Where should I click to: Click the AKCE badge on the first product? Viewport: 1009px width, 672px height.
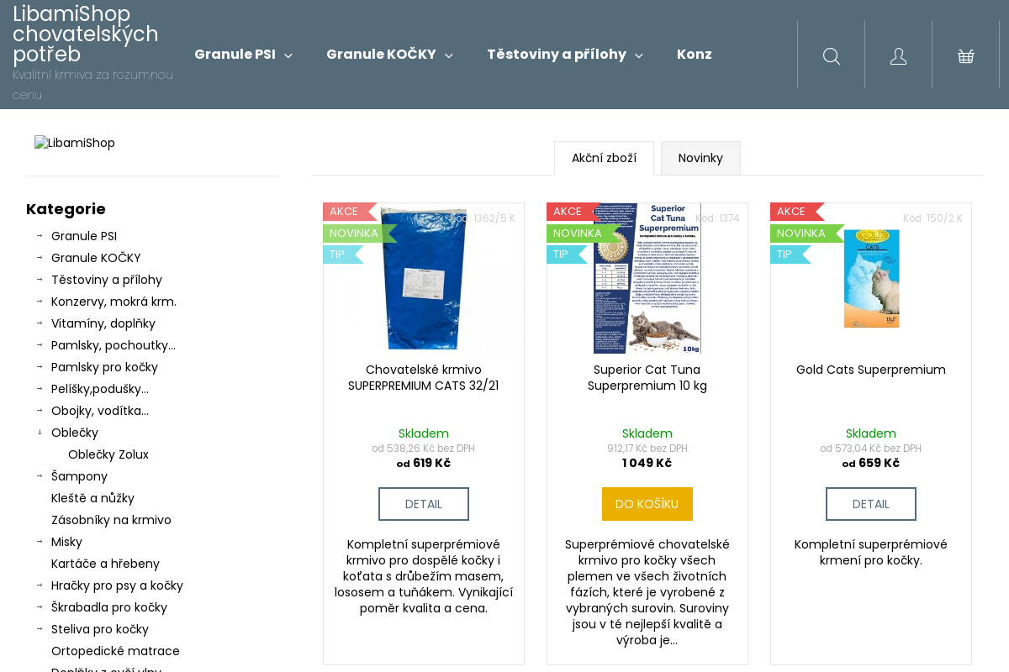click(345, 211)
